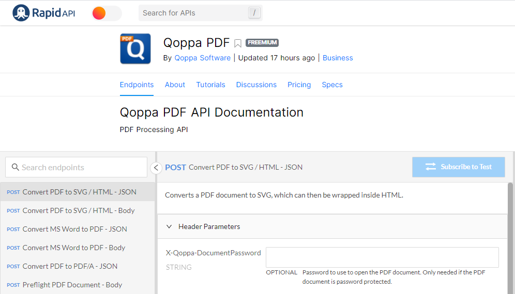Image resolution: width=515 pixels, height=294 pixels.
Task: Click the magnifier icon in Search endpoints
Action: click(15, 167)
